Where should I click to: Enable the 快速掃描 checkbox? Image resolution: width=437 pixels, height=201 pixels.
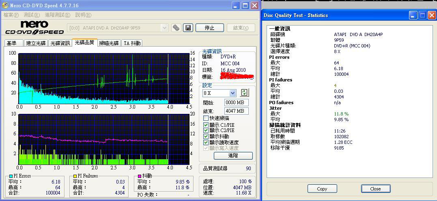point(206,118)
